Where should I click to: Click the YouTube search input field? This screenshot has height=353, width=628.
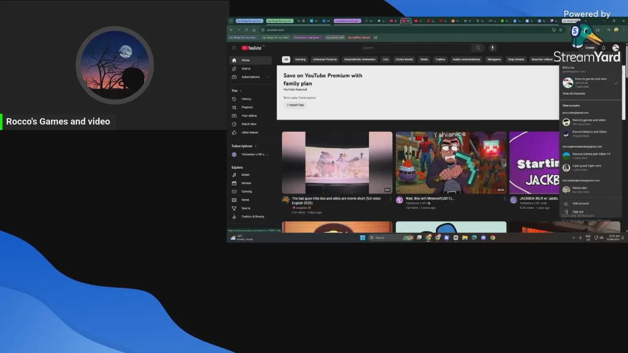pos(416,48)
